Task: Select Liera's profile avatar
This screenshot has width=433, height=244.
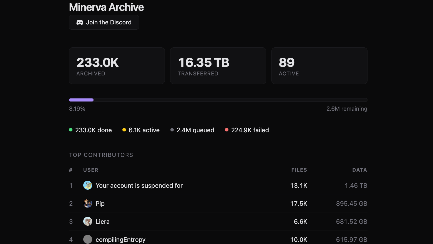Action: pos(88,222)
